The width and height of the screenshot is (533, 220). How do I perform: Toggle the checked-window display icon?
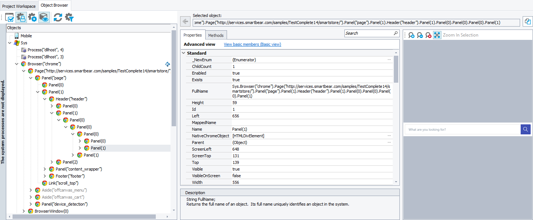click(10, 17)
